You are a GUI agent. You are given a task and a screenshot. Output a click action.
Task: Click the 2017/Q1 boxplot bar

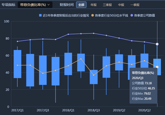click(x=18, y=64)
